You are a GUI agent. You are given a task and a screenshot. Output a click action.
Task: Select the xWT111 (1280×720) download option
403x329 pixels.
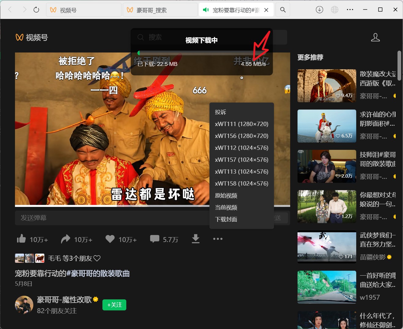[242, 124]
